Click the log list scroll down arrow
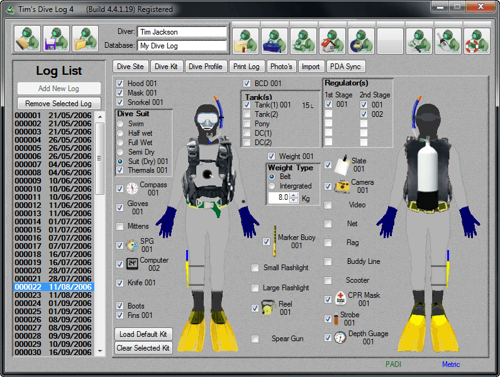 click(x=100, y=351)
